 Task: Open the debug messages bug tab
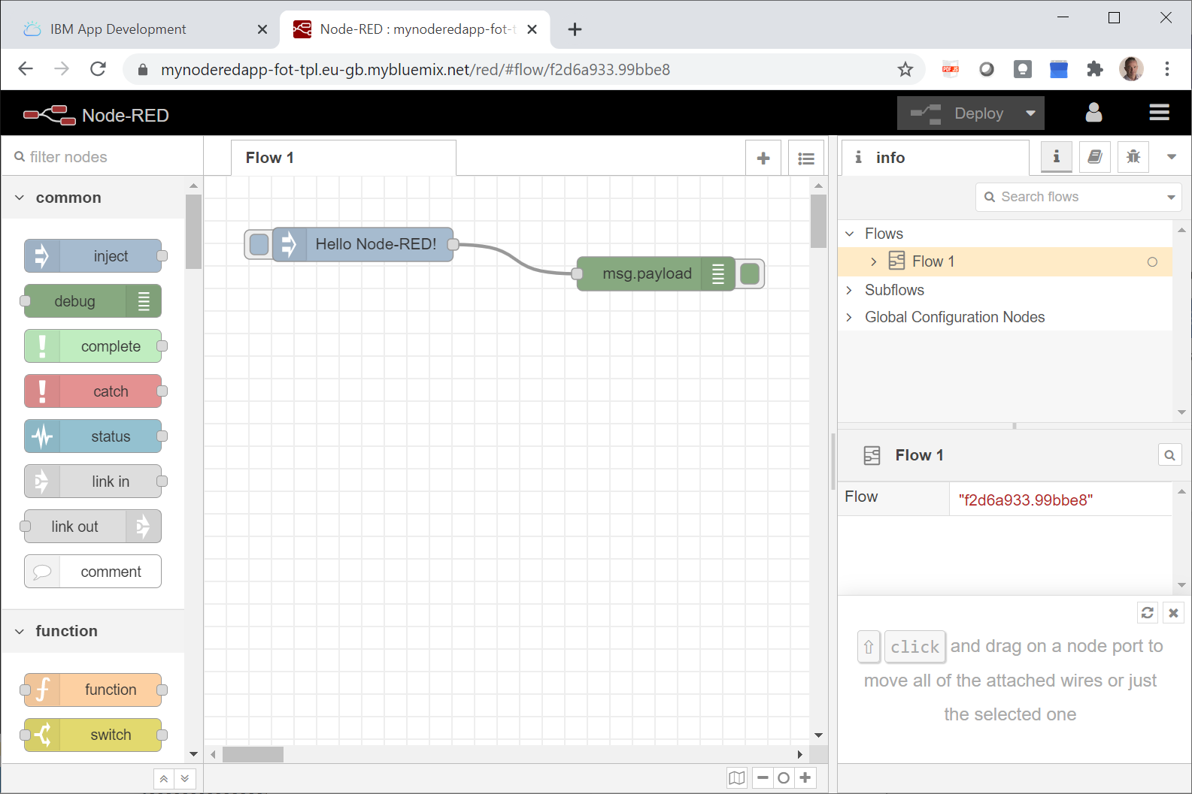(1133, 156)
